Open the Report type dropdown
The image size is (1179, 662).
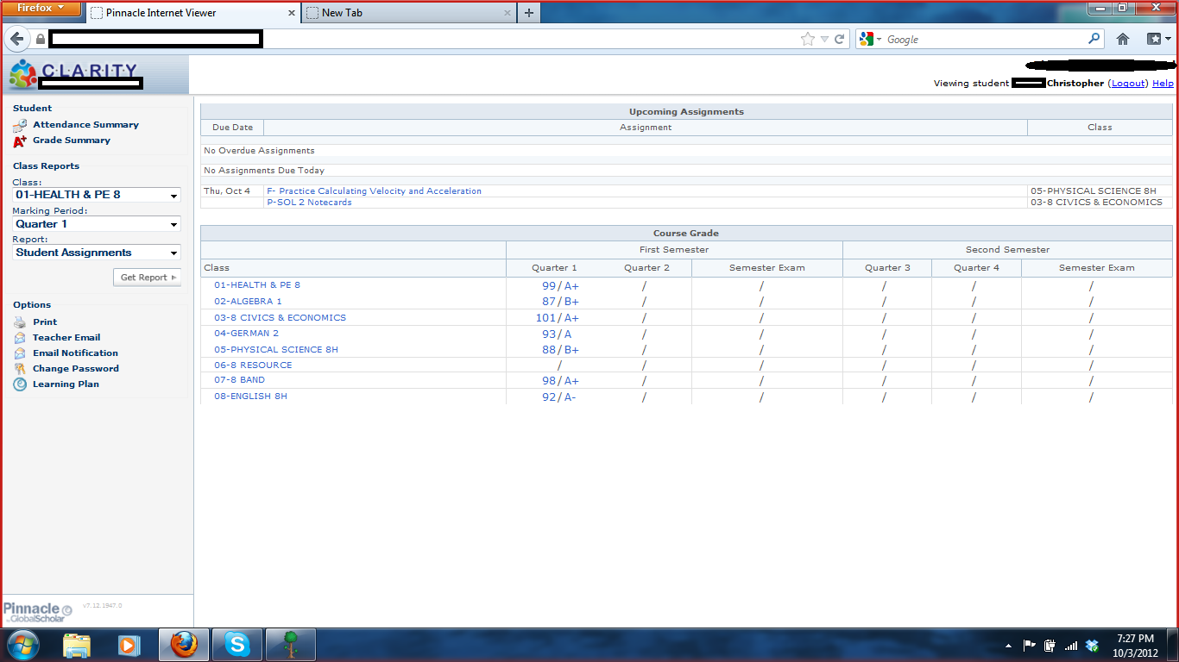pos(96,253)
